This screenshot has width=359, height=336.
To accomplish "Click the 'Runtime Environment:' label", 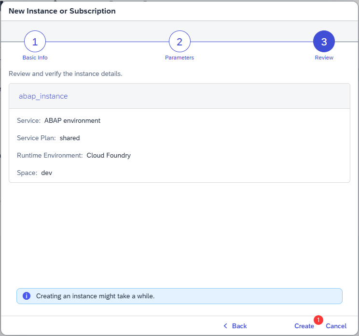I will click(50, 156).
